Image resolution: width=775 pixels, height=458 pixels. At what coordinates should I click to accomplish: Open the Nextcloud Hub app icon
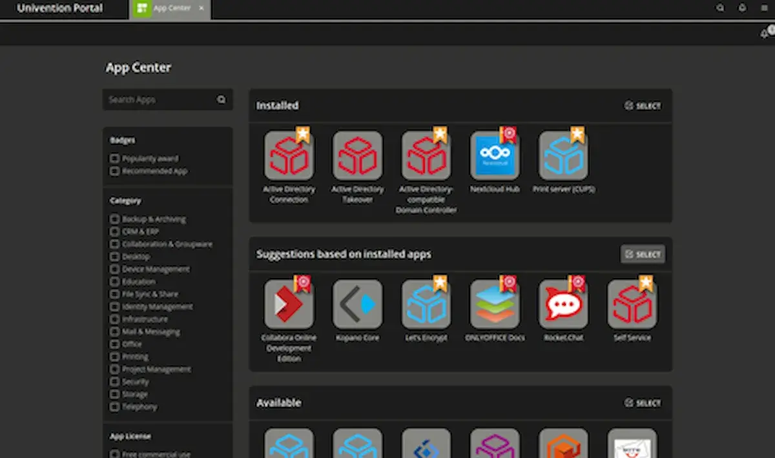[495, 155]
